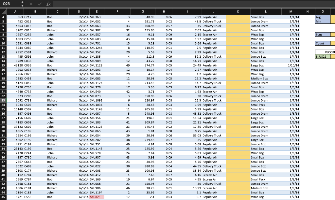335x200 pixels.
Task: Select column H header
Action: coord(164,11)
